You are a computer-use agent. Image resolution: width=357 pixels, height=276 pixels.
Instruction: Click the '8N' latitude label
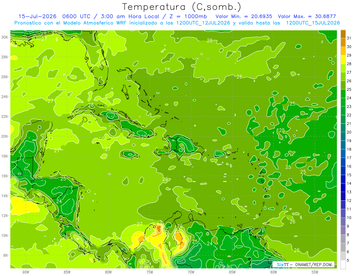coord(5,255)
